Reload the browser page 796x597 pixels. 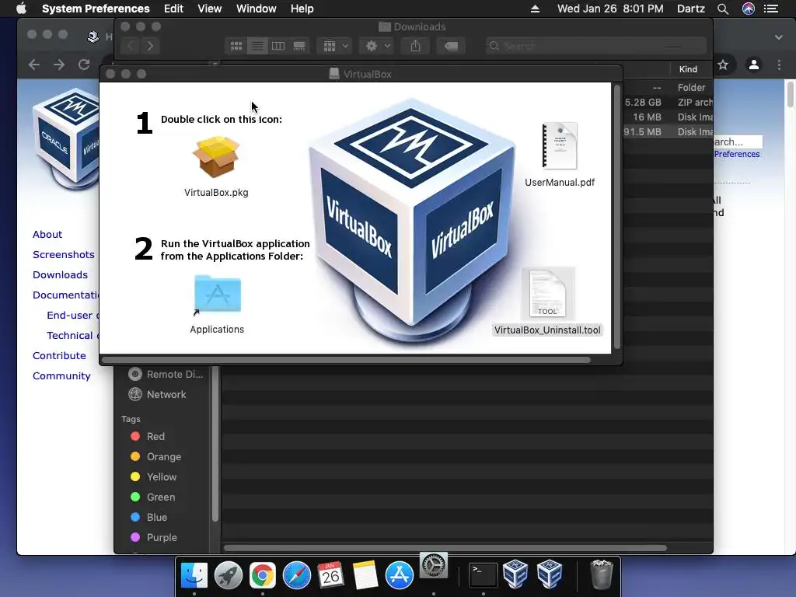click(84, 65)
